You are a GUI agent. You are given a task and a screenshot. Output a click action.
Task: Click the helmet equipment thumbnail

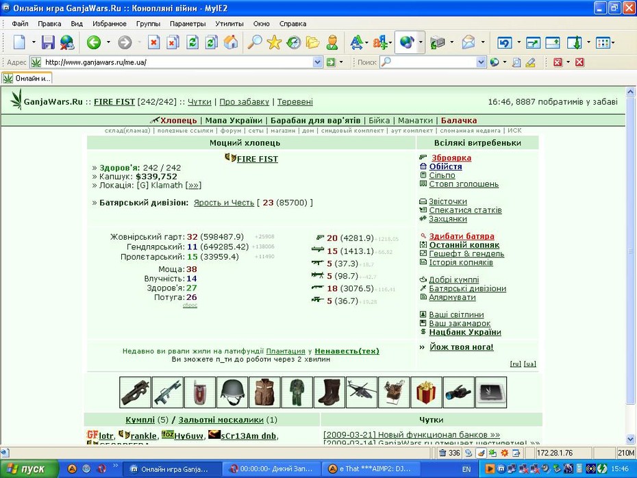point(232,392)
